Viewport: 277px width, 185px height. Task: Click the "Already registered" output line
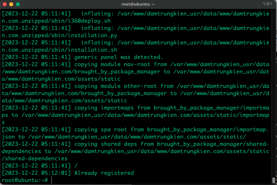click(104, 173)
